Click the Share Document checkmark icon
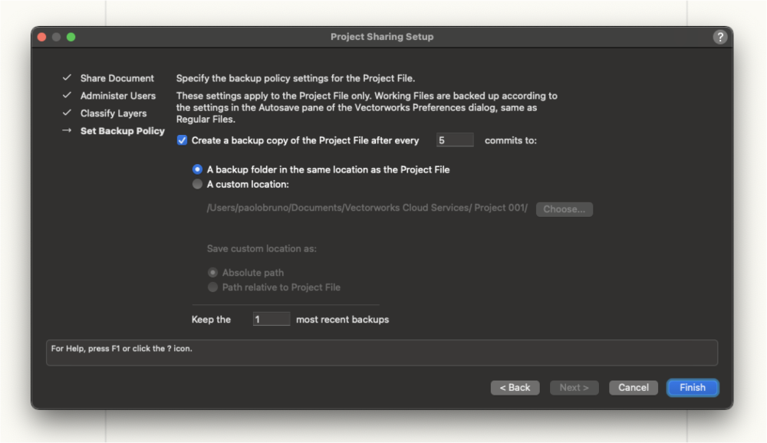767x443 pixels. coord(67,77)
